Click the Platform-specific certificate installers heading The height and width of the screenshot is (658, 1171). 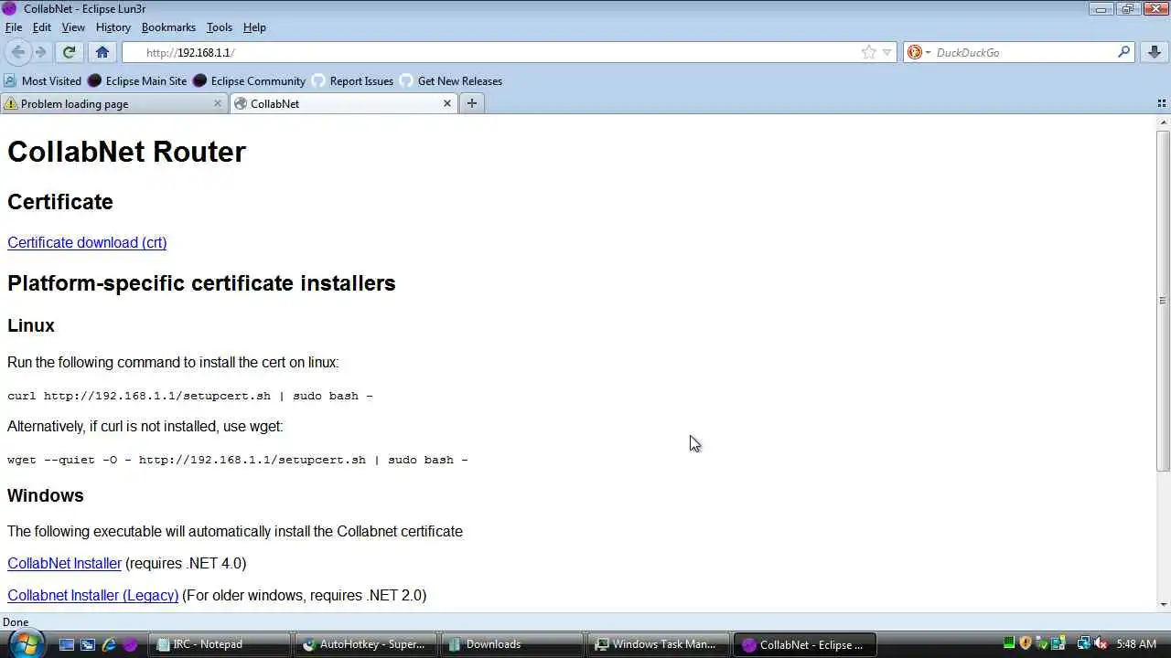[x=201, y=283]
